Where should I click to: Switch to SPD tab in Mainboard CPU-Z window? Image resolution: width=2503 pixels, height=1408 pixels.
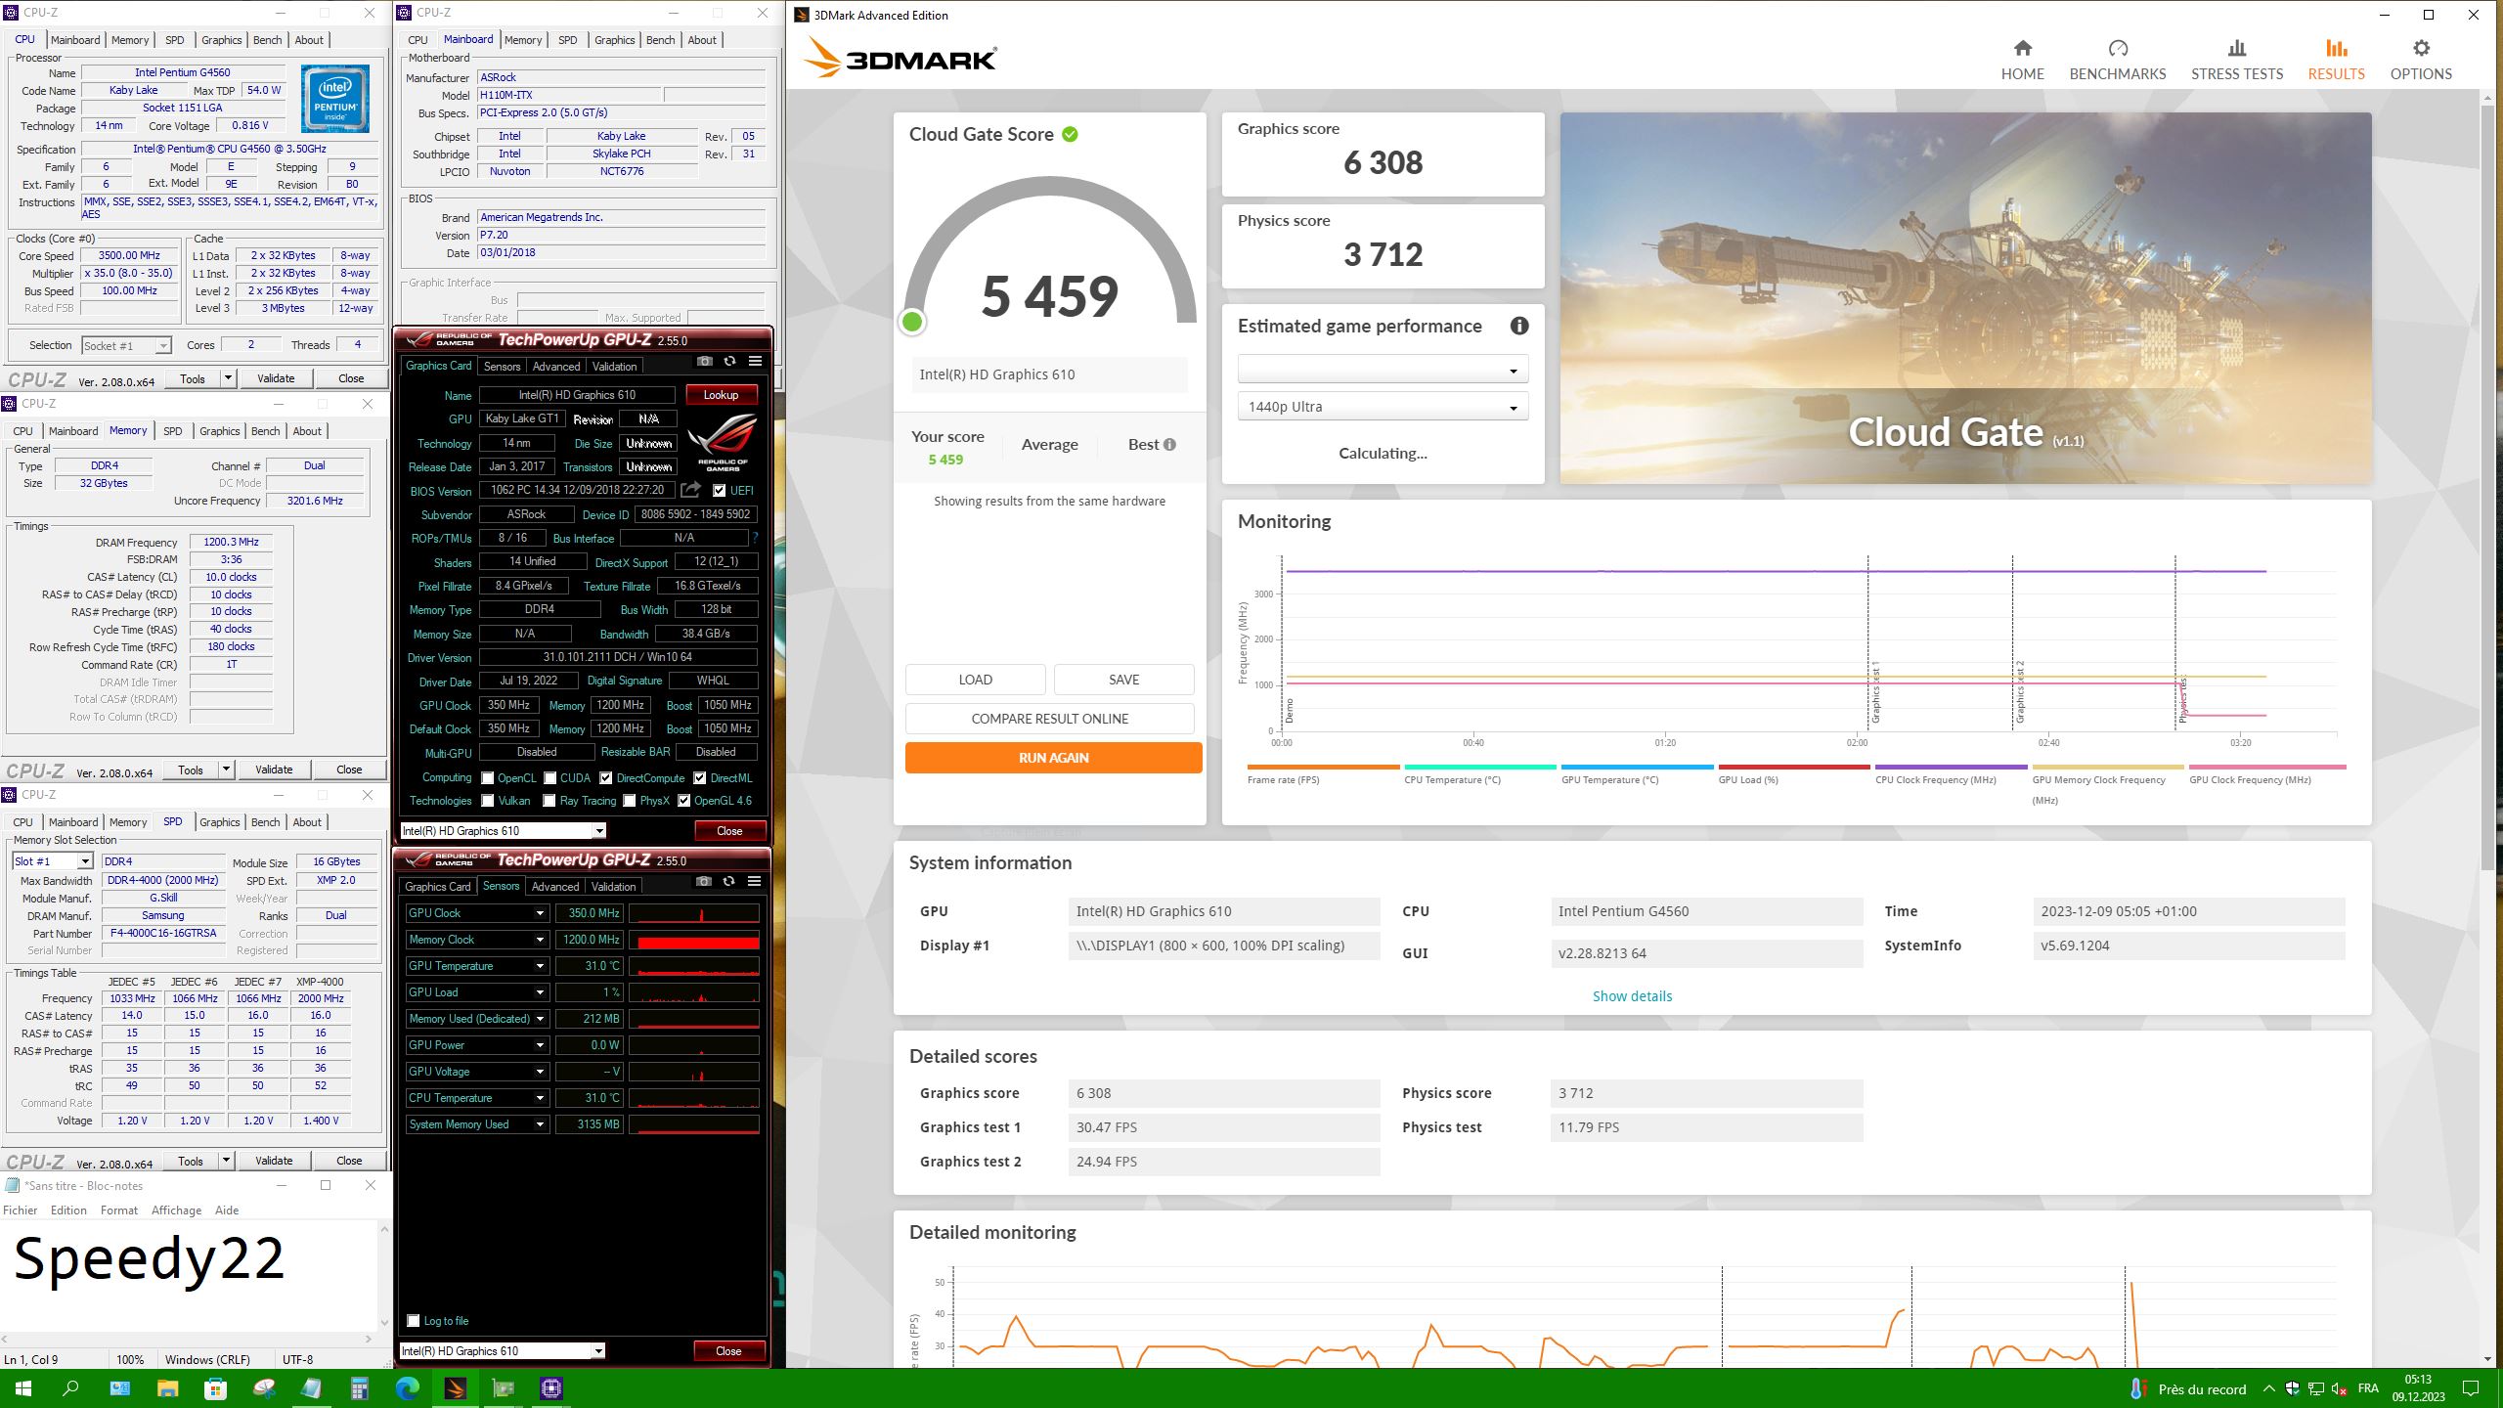pos(567,40)
